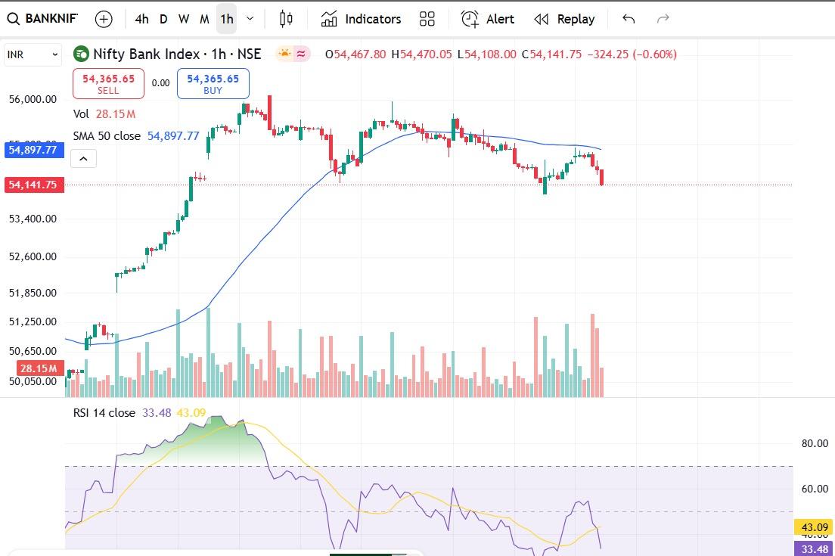Open the Indicators menu

[361, 19]
